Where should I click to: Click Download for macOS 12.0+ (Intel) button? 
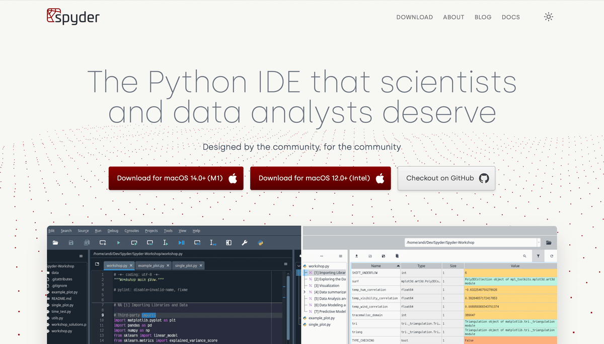click(x=321, y=178)
